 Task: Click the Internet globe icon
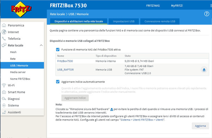[x=4, y=32]
